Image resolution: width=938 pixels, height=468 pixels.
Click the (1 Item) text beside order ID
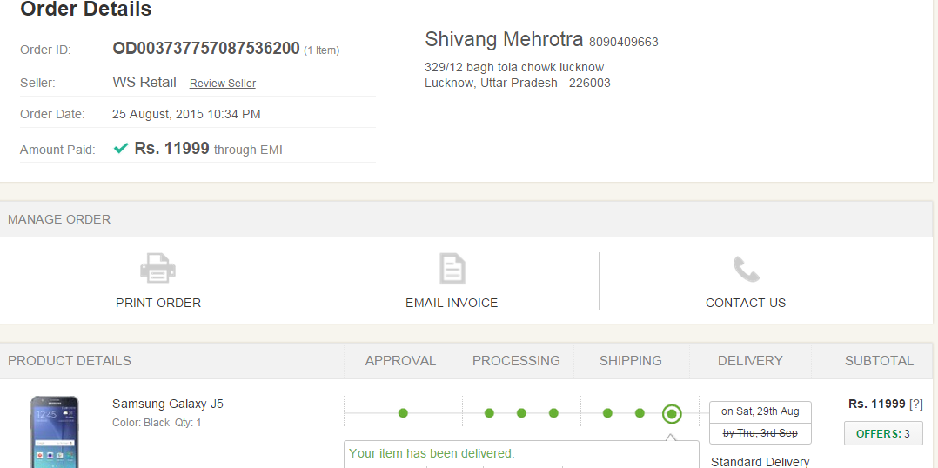[x=322, y=50]
